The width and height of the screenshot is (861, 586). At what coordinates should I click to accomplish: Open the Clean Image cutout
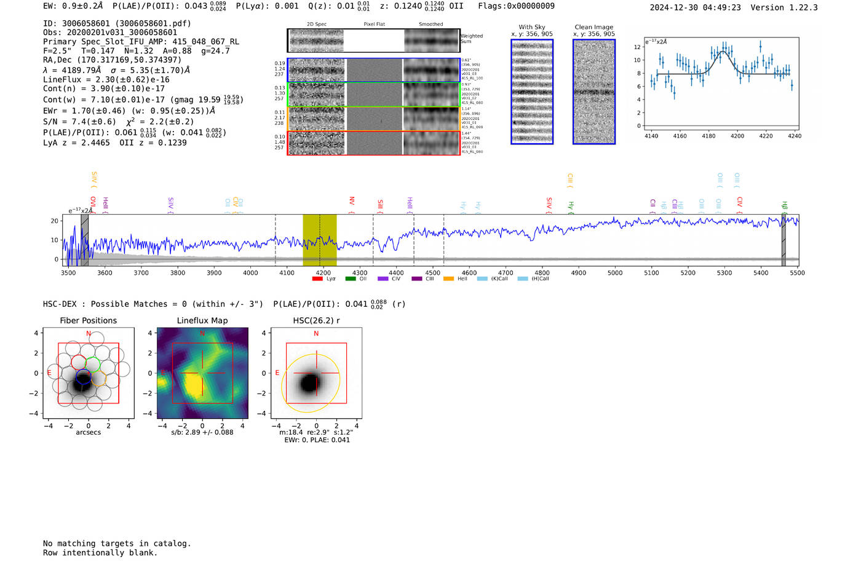click(x=594, y=92)
